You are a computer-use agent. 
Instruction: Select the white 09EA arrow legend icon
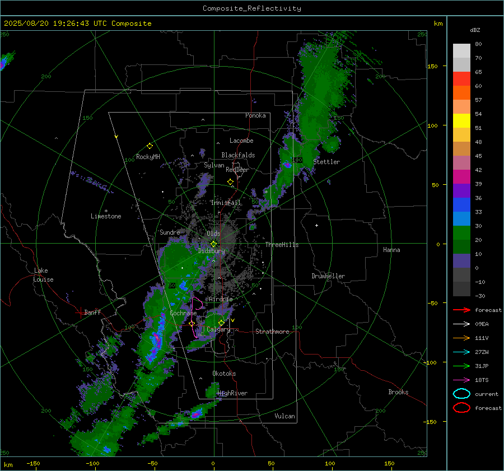(x=461, y=324)
